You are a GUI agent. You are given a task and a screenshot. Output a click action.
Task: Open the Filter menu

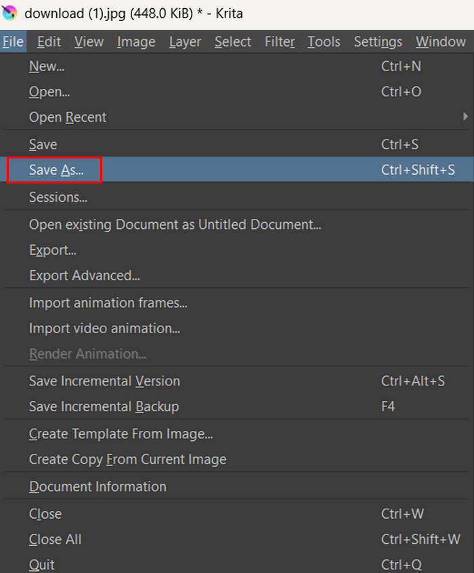point(280,42)
